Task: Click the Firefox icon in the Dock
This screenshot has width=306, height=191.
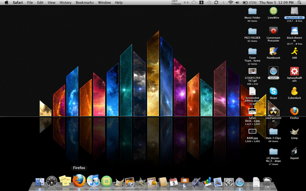Action: [79, 181]
